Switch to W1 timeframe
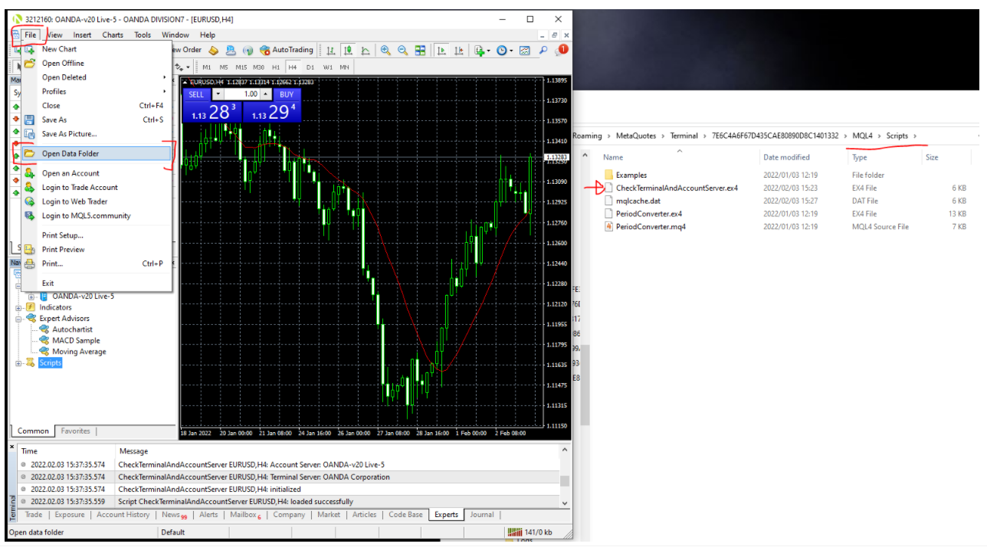 point(328,67)
